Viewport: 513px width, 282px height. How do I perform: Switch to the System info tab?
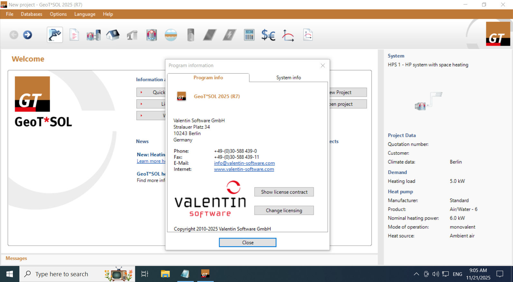click(289, 78)
